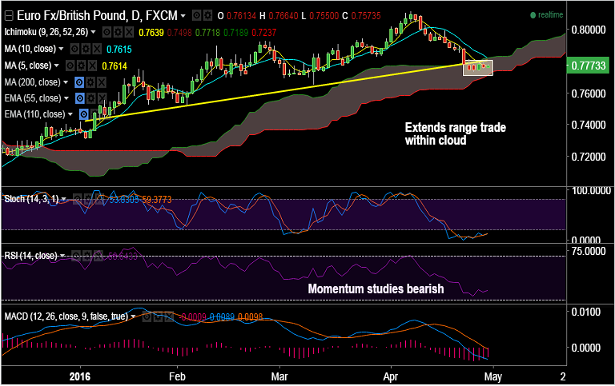Hide MA (5, close) via eye icon
This screenshot has height=386, width=615.
(x=70, y=66)
